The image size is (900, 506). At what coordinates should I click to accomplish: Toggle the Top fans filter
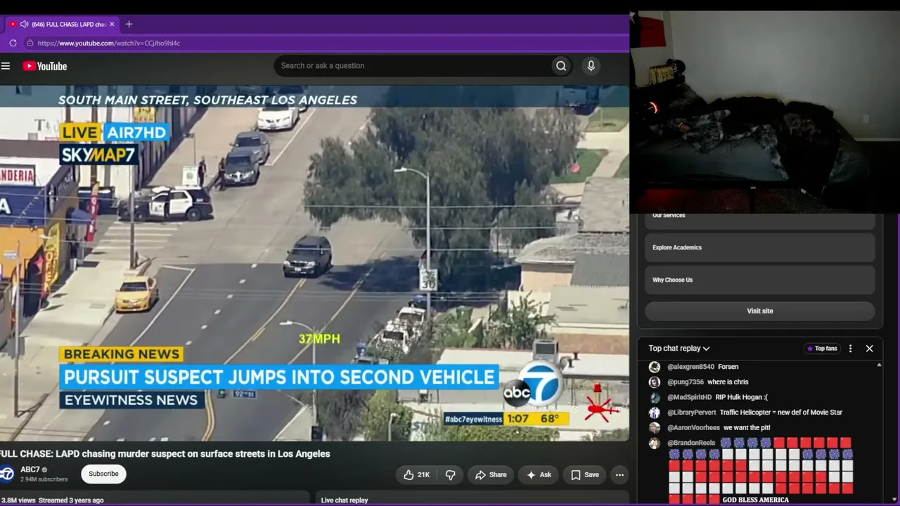point(822,349)
